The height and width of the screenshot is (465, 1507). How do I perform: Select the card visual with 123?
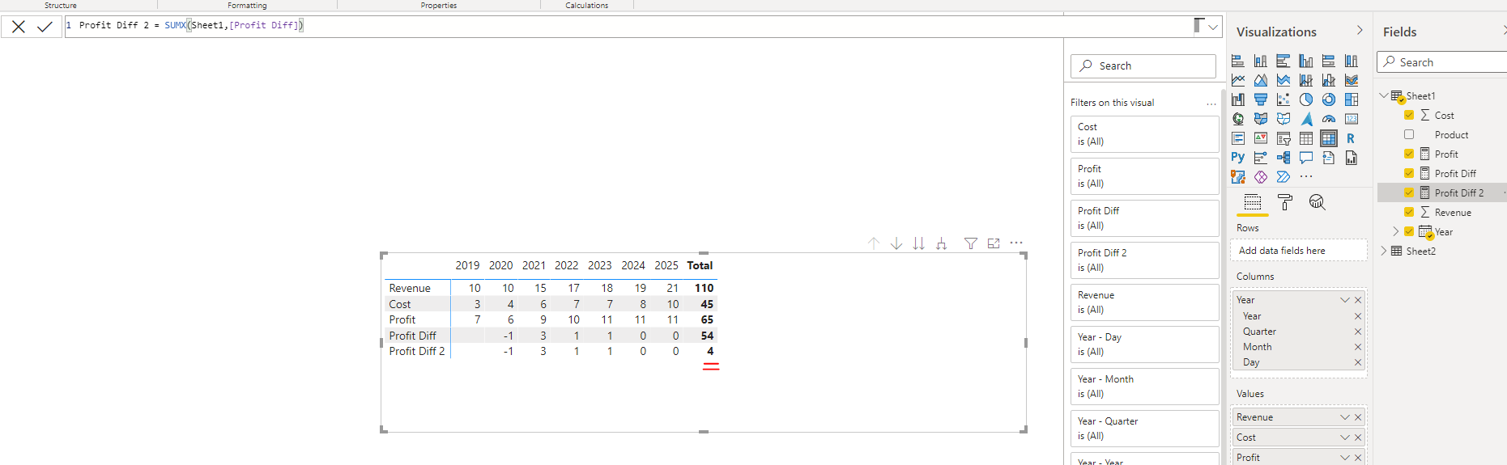1352,119
